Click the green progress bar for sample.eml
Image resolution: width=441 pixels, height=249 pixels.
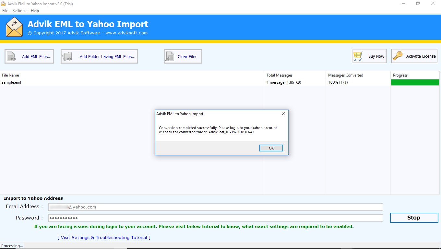click(415, 82)
